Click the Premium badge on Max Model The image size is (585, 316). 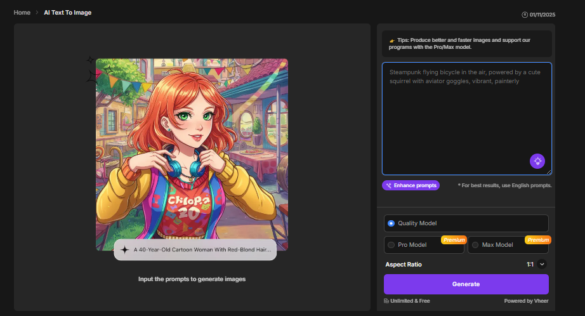[x=537, y=240]
